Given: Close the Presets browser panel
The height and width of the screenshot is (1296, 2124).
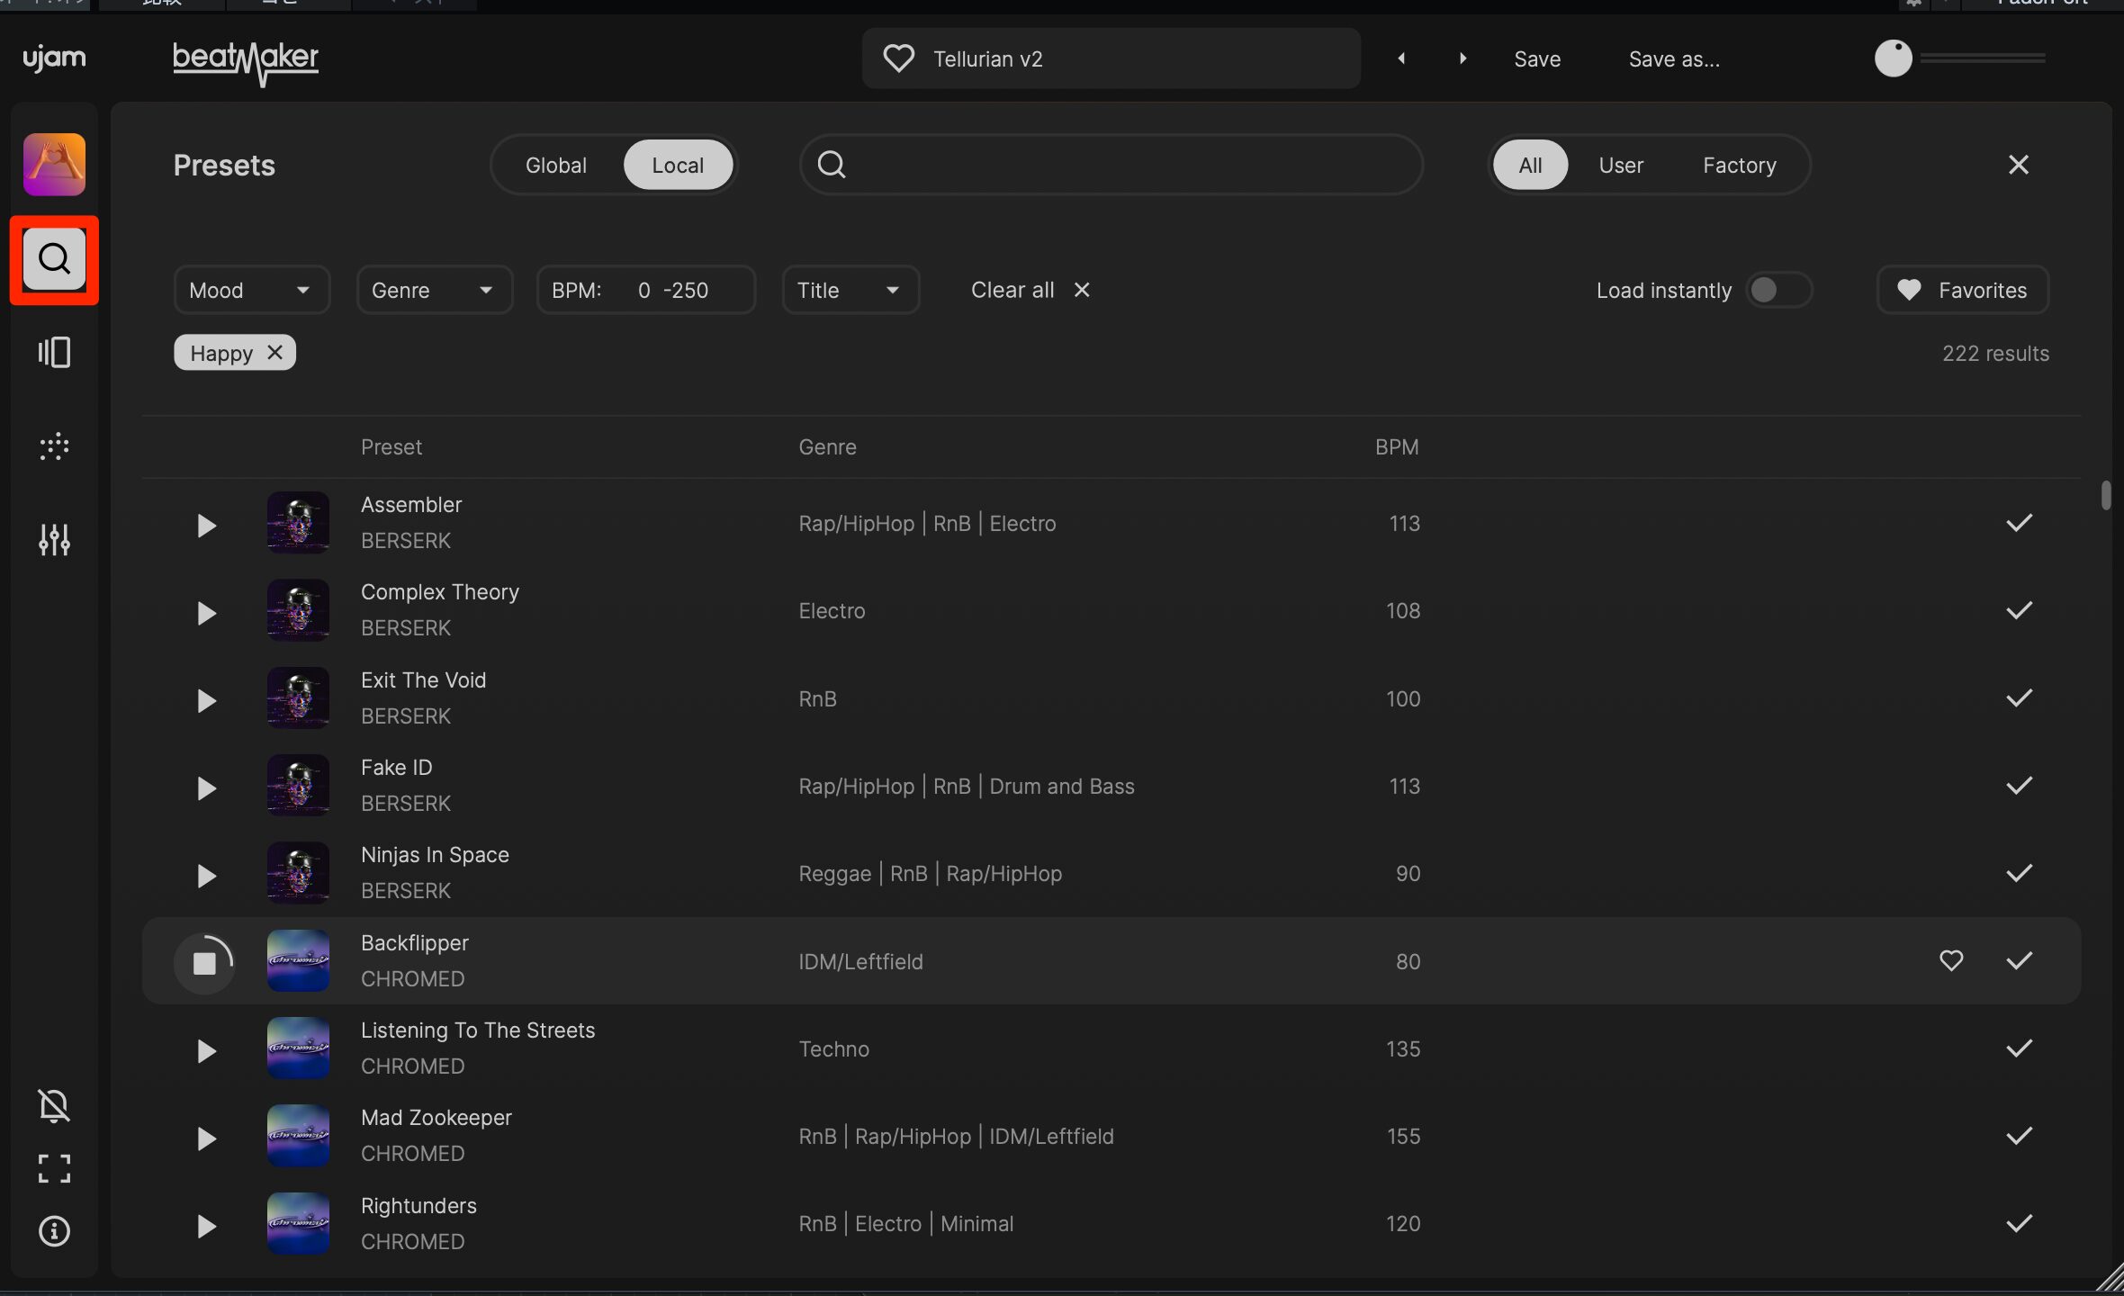Looking at the screenshot, I should (x=2018, y=165).
